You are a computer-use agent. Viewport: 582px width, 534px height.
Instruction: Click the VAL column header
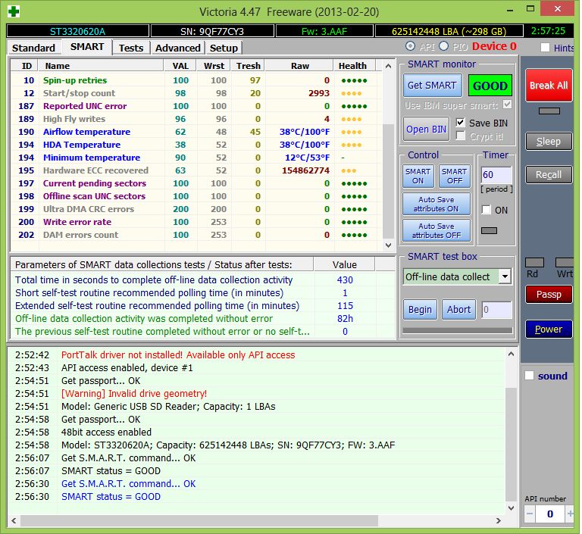pyautogui.click(x=180, y=66)
